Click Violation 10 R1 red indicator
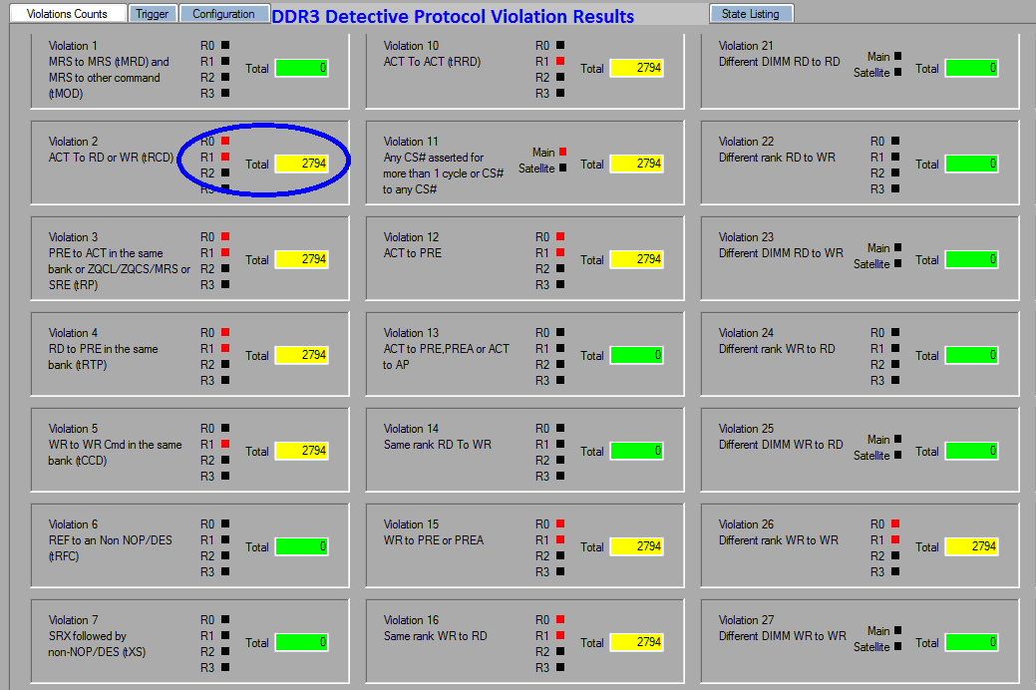The width and height of the screenshot is (1036, 690). pyautogui.click(x=560, y=61)
